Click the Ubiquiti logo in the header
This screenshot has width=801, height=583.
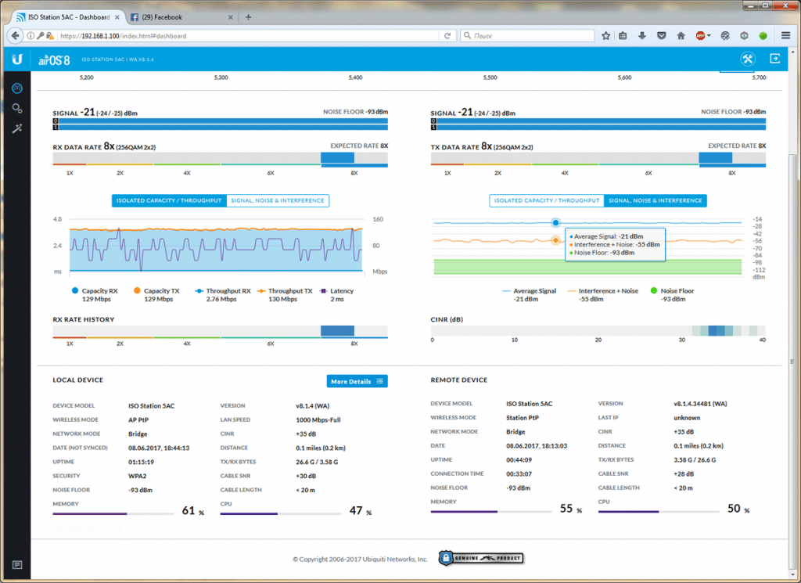(16, 59)
